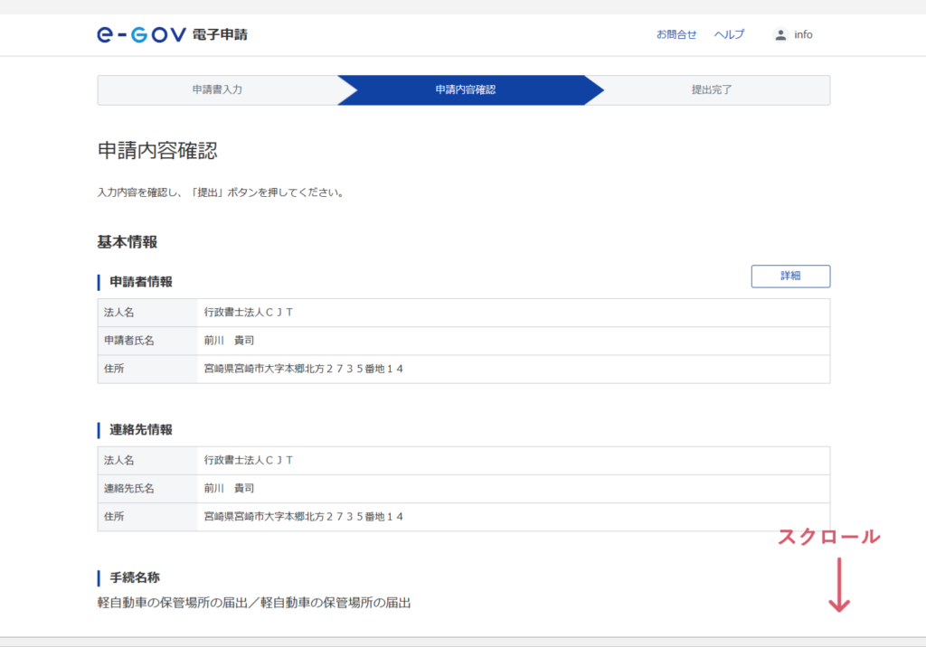Click the info username in header
This screenshot has height=647, width=926.
(803, 35)
